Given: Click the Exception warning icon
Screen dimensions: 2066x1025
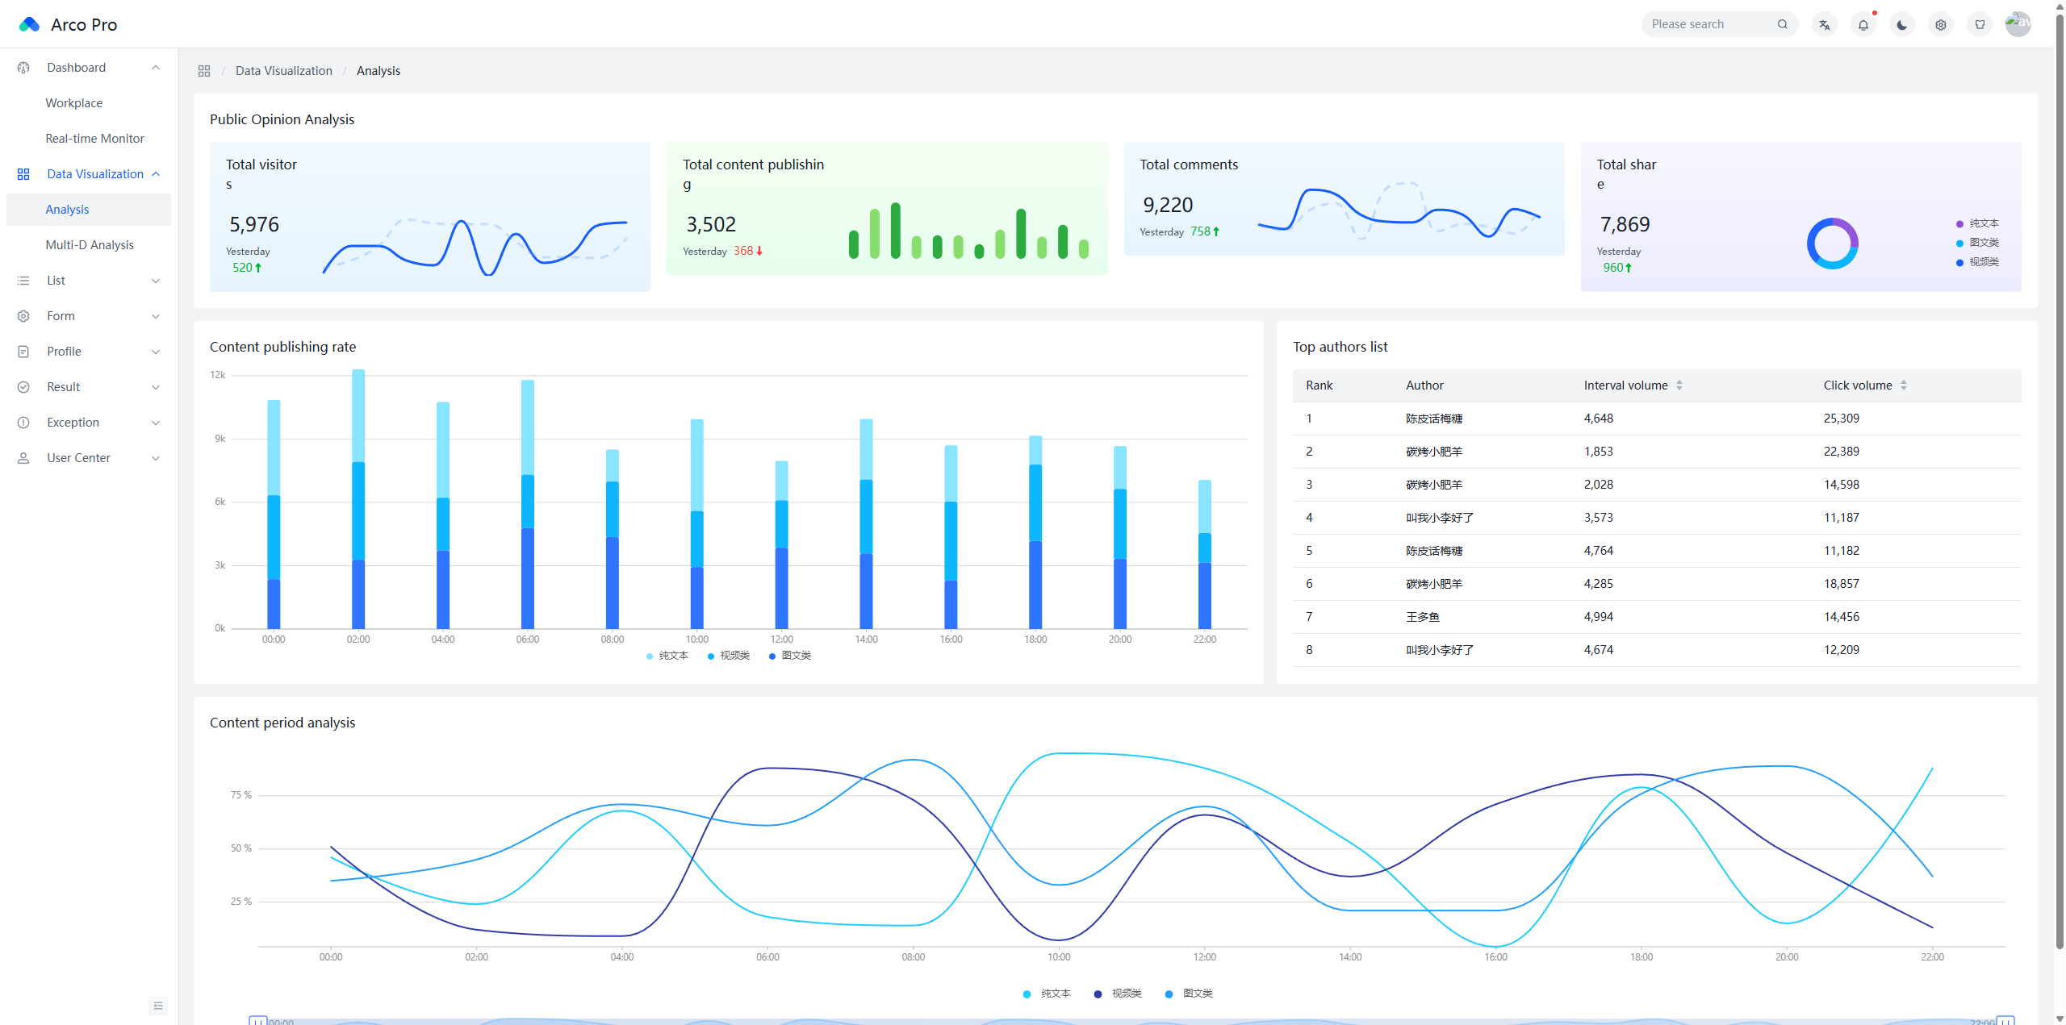Looking at the screenshot, I should [x=23, y=423].
